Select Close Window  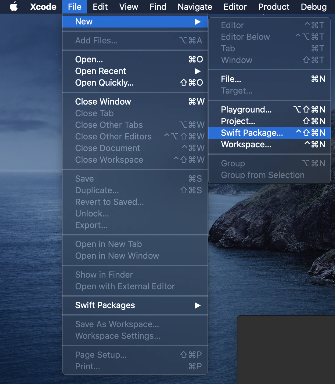(135, 102)
